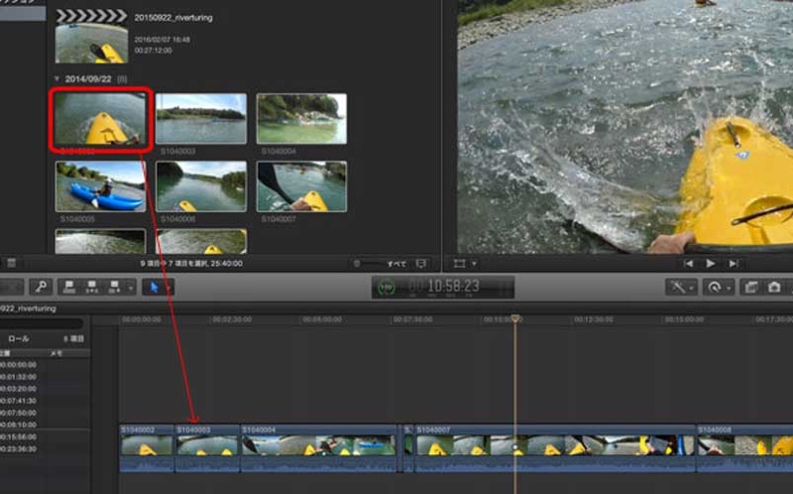Toggle the browser list view icon
This screenshot has height=494, width=793.
coord(10,264)
